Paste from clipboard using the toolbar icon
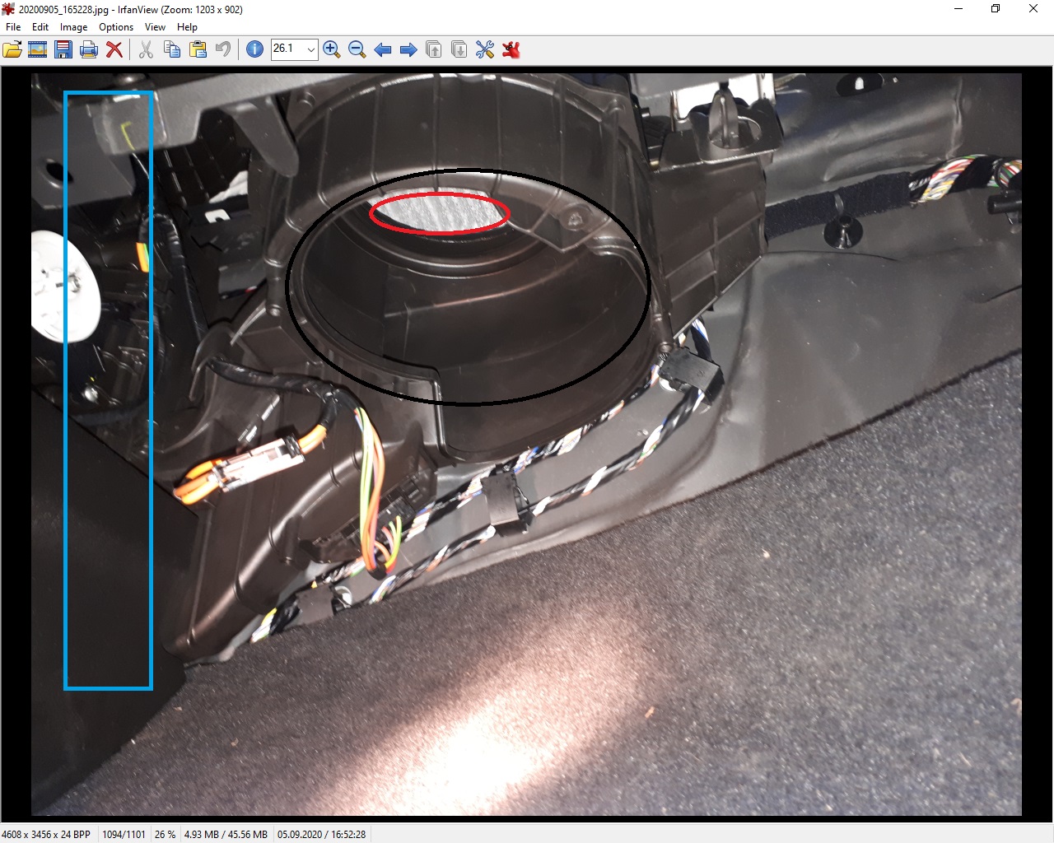The height and width of the screenshot is (843, 1054). point(198,50)
